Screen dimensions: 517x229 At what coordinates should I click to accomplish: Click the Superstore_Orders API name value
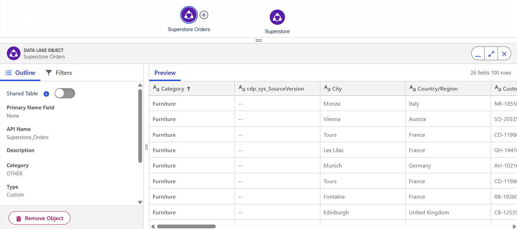pos(28,137)
